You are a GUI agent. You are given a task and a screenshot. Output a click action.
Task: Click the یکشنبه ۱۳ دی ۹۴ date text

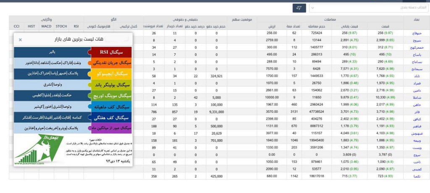tap(118, 161)
